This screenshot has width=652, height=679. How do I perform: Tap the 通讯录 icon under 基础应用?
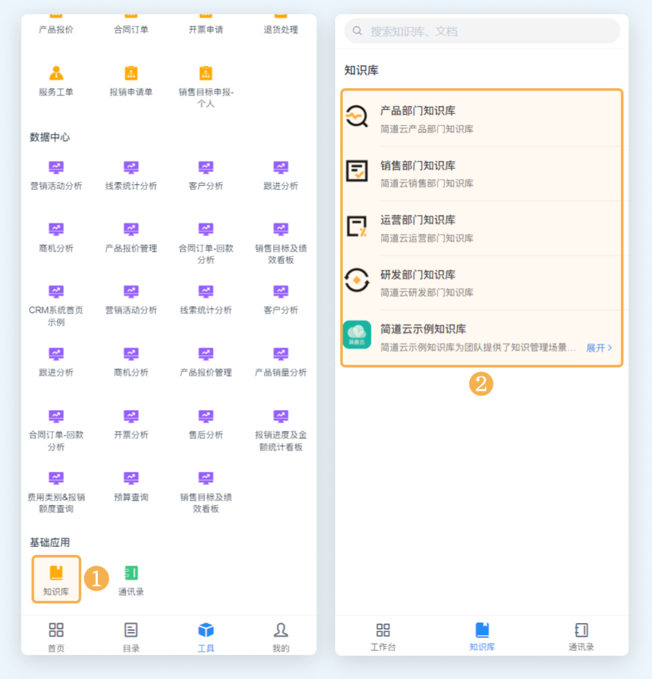[131, 573]
